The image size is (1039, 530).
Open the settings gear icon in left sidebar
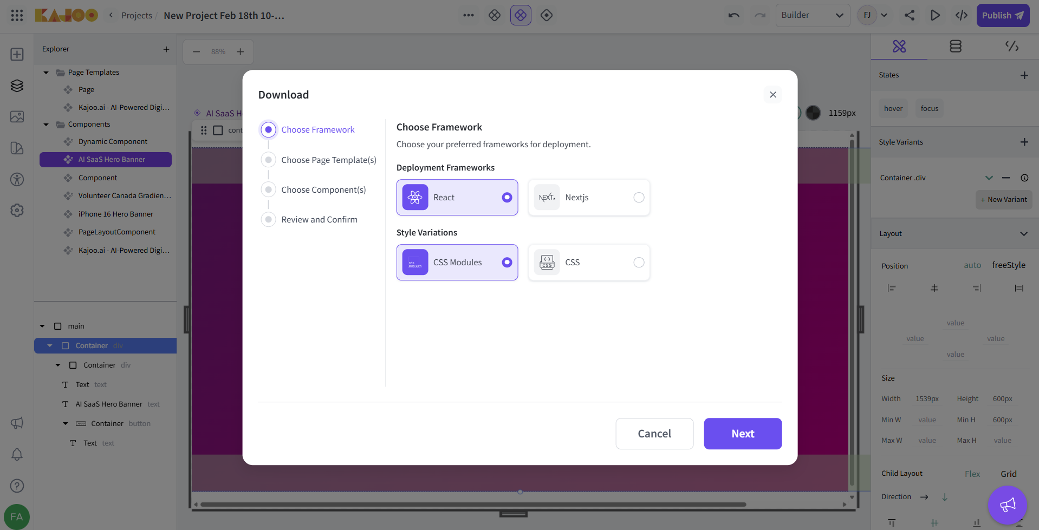(x=17, y=210)
